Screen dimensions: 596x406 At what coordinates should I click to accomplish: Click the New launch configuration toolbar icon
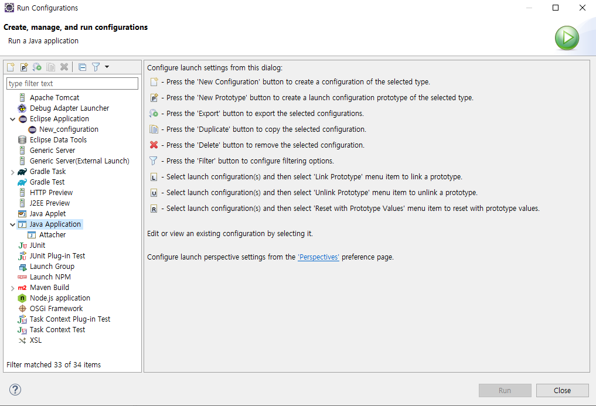[11, 67]
